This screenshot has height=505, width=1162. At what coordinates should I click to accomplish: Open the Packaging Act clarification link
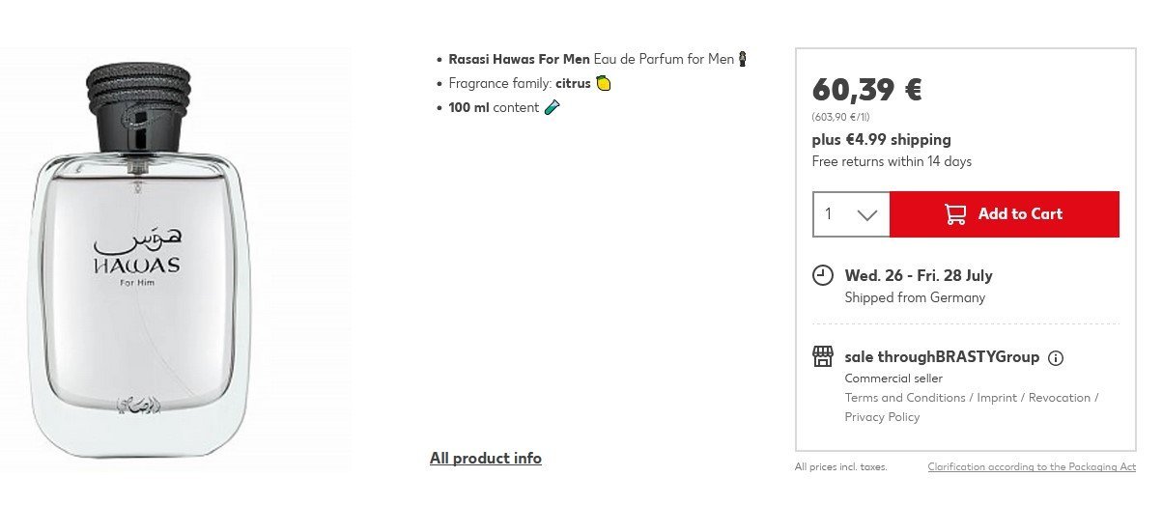1032,467
